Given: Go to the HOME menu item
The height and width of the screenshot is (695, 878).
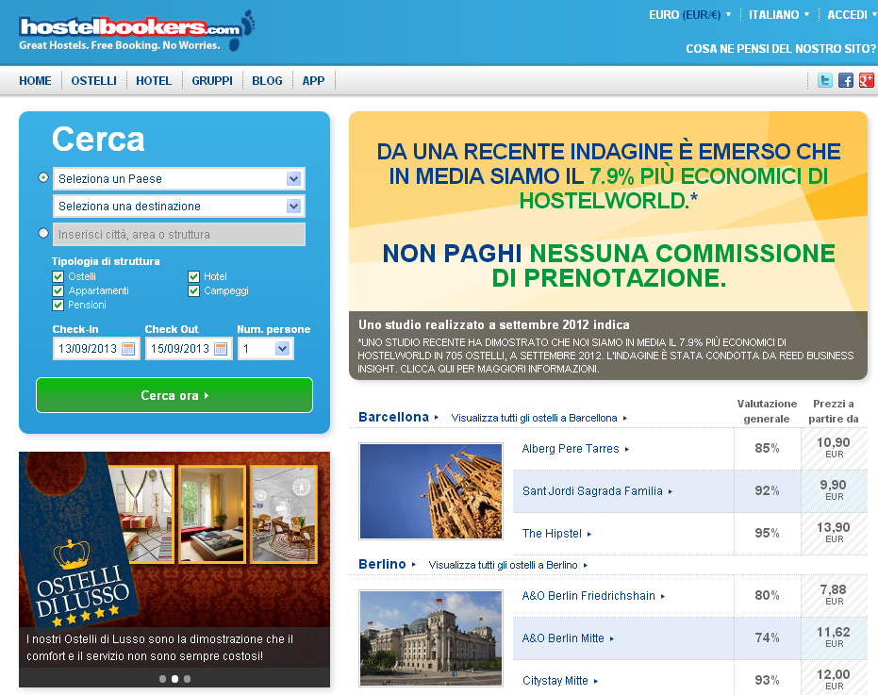Looking at the screenshot, I should (x=35, y=81).
